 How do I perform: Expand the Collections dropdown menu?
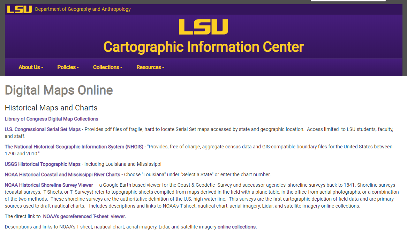pyautogui.click(x=108, y=67)
